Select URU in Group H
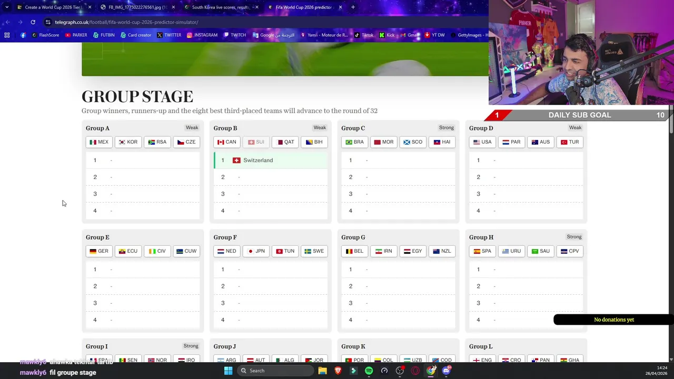 [x=511, y=251]
